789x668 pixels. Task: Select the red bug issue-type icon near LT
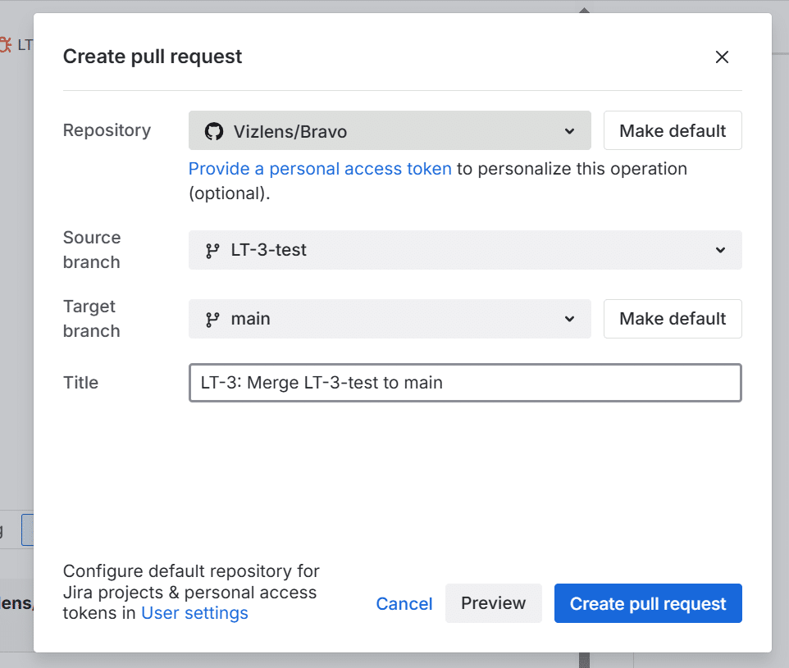7,44
